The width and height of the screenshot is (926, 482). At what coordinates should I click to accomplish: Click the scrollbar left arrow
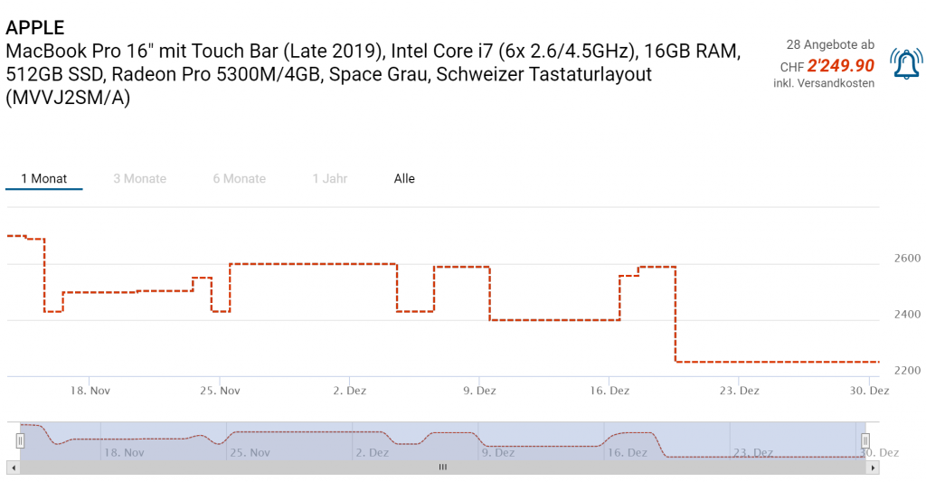point(13,468)
